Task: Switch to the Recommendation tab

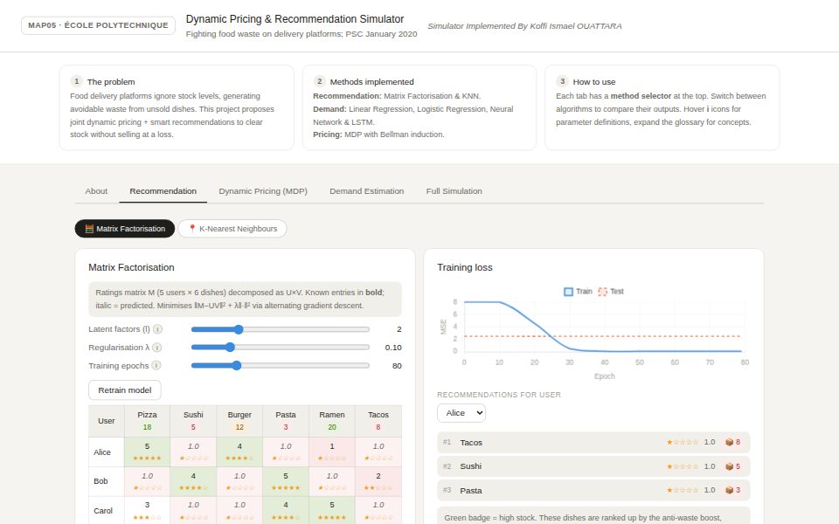Action: (163, 191)
